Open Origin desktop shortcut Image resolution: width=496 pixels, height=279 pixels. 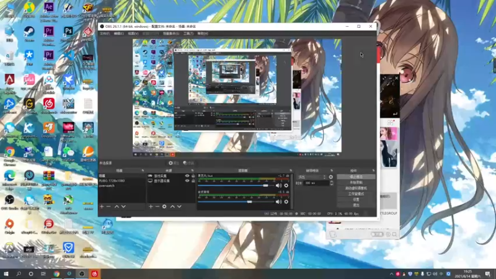coord(9,226)
